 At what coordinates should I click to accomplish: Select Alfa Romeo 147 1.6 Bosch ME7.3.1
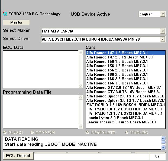click(x=125, y=53)
